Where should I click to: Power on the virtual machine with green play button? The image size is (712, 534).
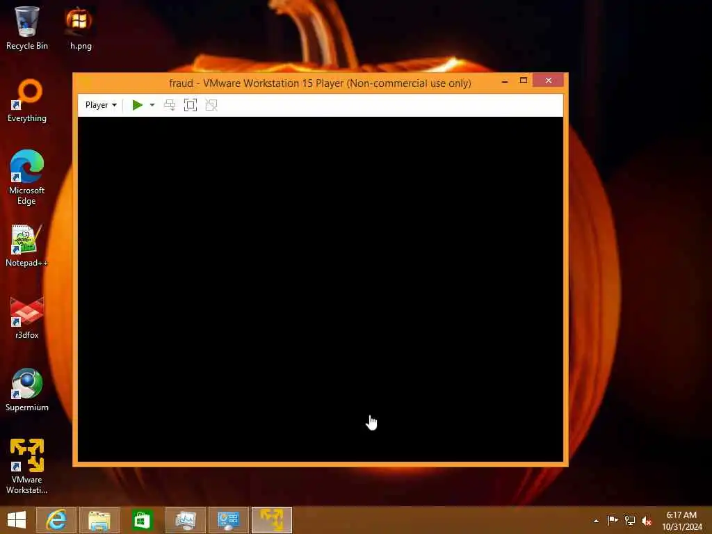tap(137, 105)
